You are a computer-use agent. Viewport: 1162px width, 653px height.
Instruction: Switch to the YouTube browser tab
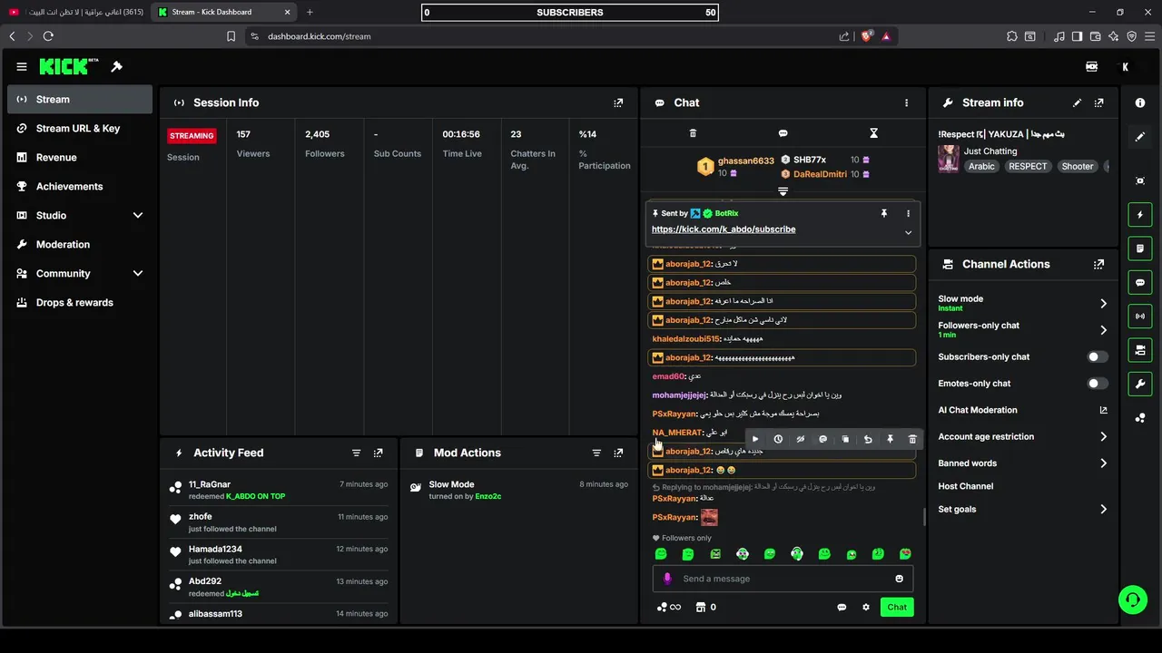pyautogui.click(x=74, y=12)
